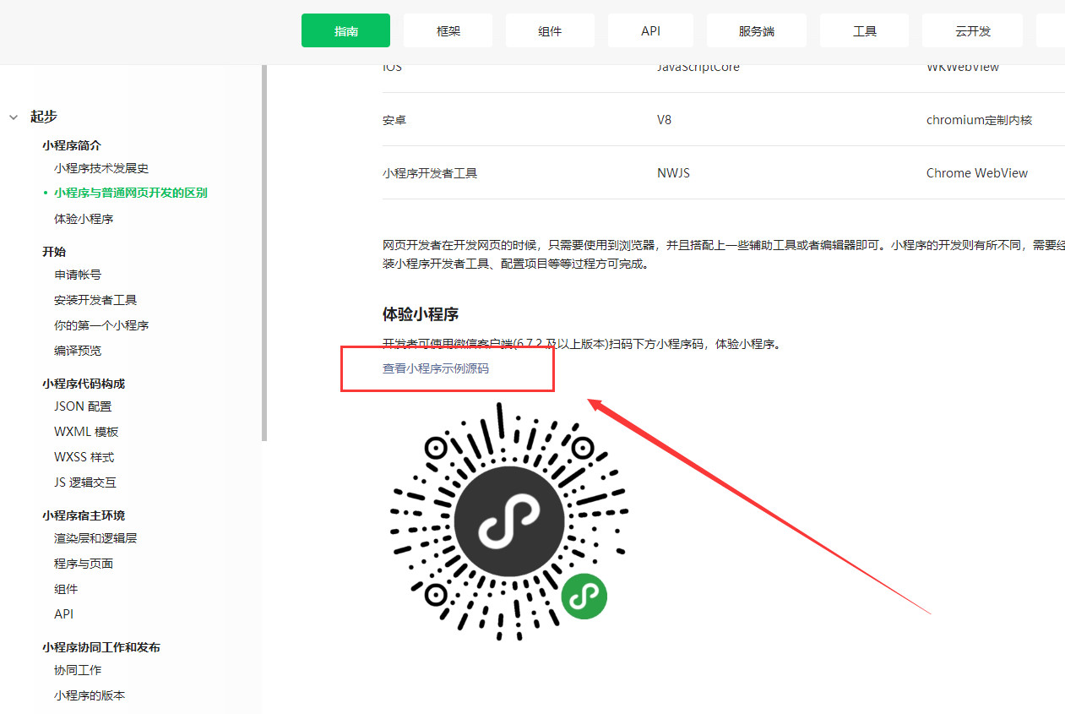Open 小程序技术发展史 page
Viewport: 1065px width, 714px height.
click(x=101, y=168)
